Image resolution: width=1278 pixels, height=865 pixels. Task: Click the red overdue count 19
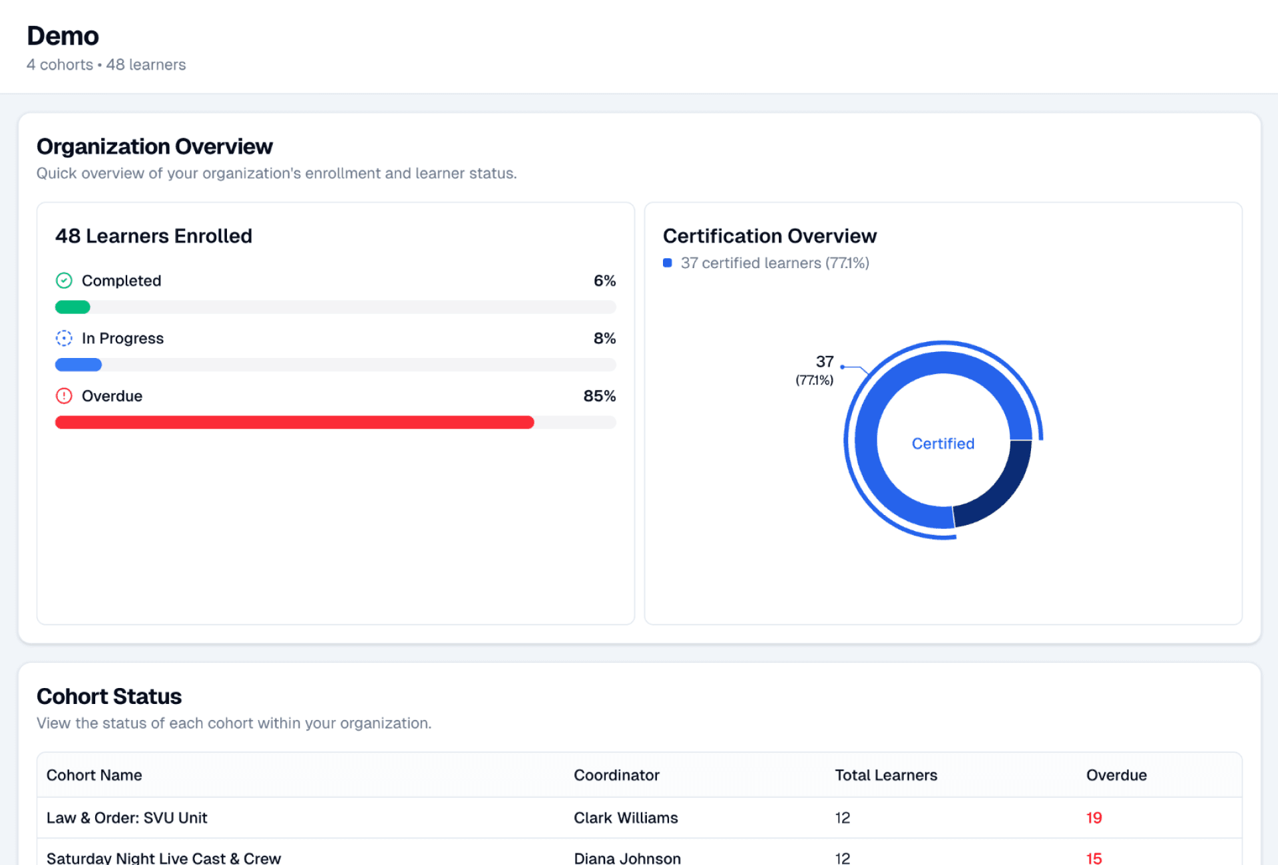1094,818
